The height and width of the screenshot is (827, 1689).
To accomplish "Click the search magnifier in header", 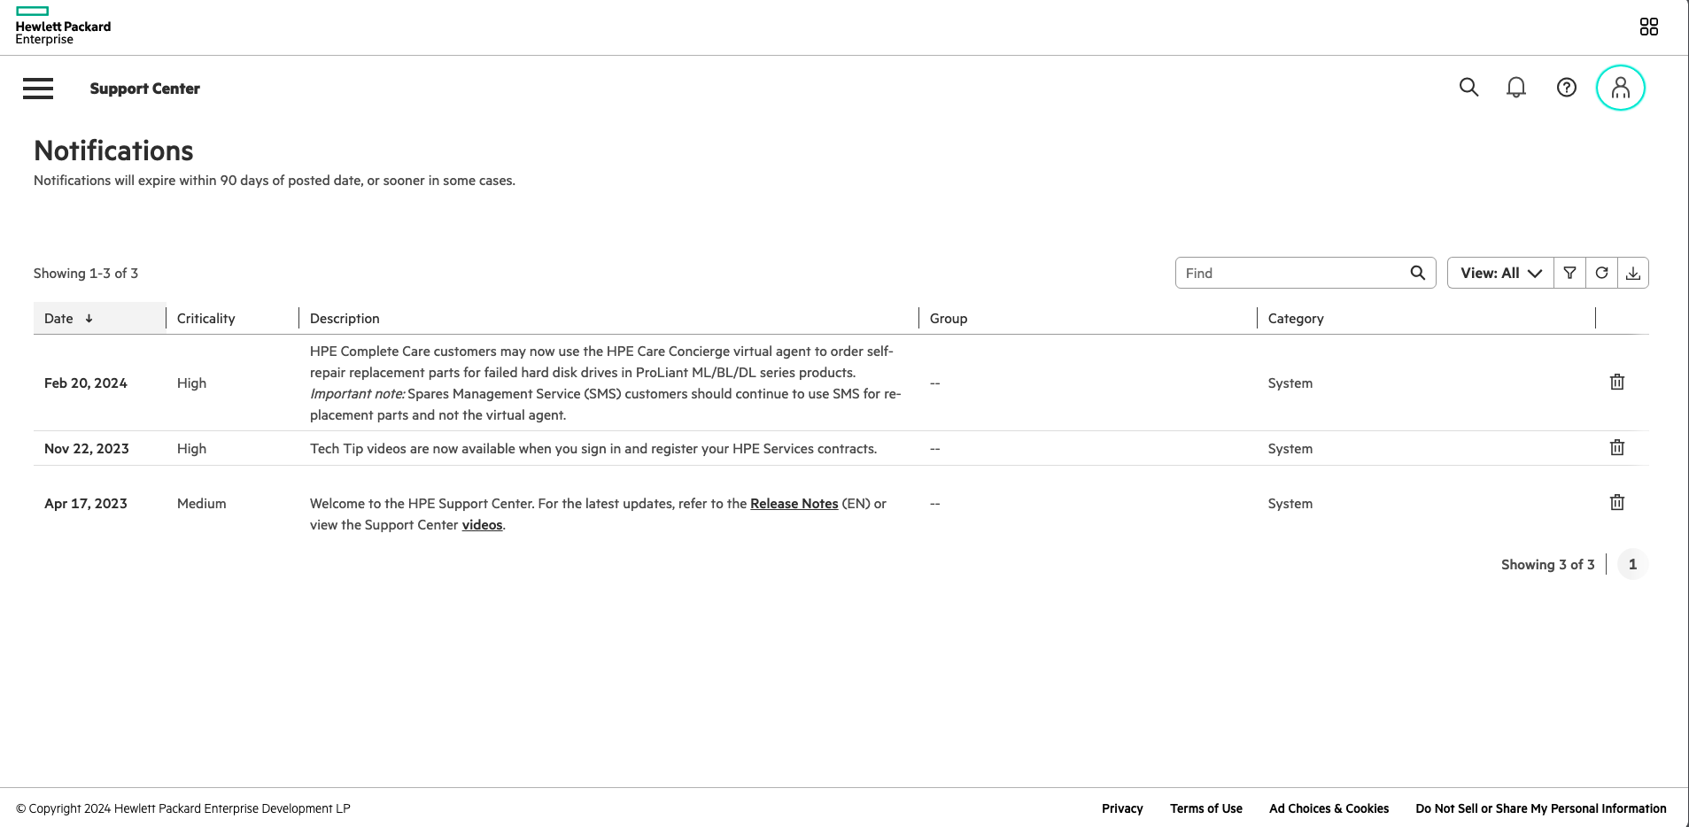I will (1468, 88).
